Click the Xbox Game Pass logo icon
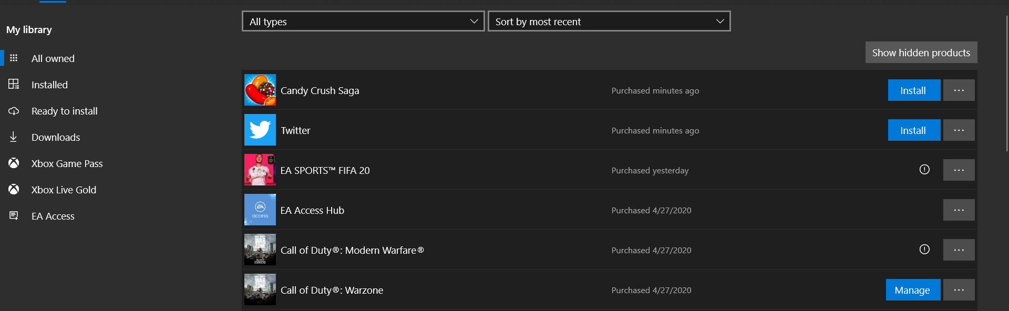1009x311 pixels. click(14, 163)
